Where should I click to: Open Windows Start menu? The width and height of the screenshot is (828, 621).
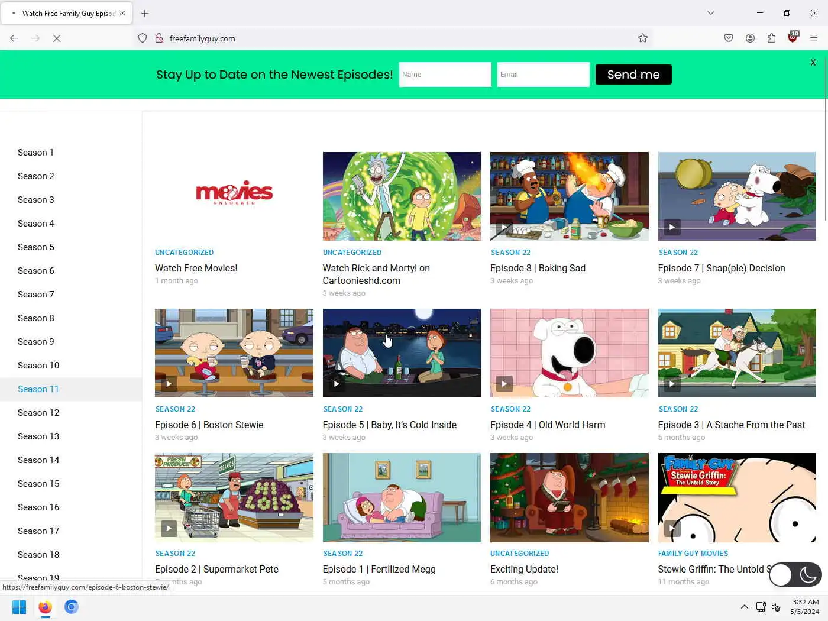coord(19,607)
